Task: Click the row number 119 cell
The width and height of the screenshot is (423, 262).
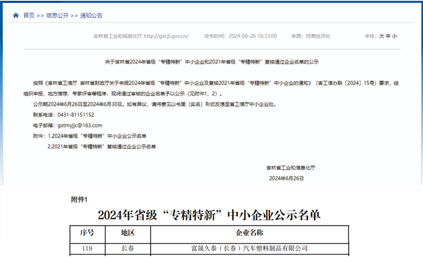Action: pyautogui.click(x=87, y=248)
